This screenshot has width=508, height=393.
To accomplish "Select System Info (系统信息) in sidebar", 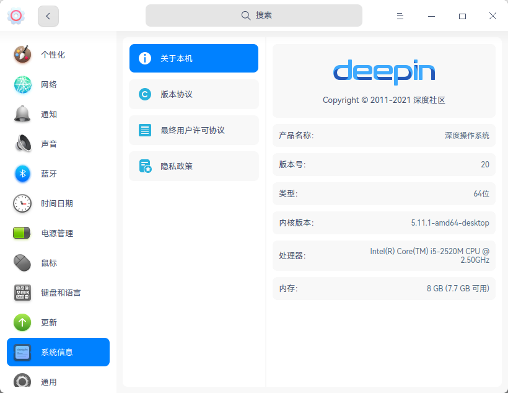I will [x=58, y=352].
